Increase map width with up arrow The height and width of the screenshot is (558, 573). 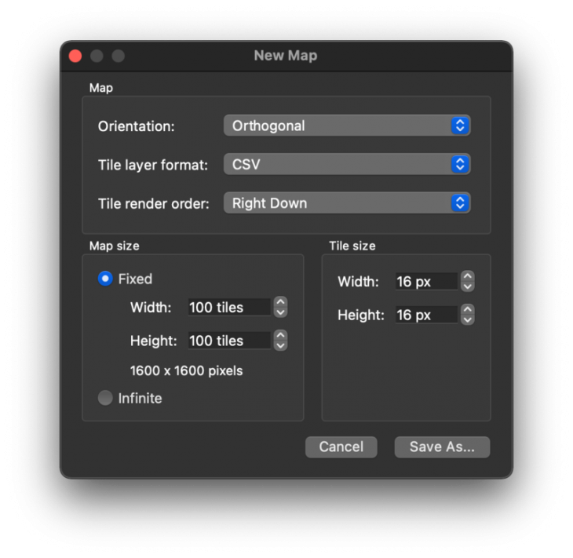click(281, 302)
